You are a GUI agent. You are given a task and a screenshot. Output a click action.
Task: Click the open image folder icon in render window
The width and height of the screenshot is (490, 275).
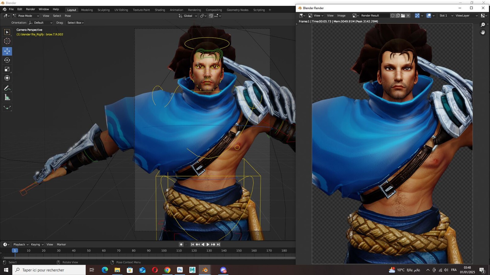click(x=403, y=16)
